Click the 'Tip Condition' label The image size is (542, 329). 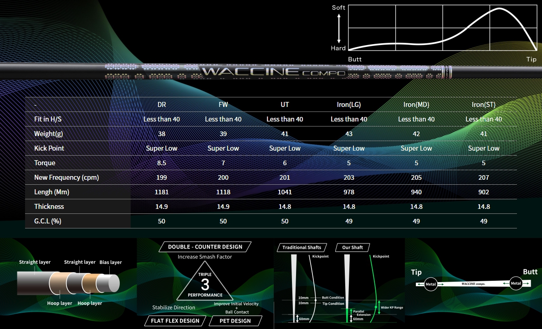333,304
